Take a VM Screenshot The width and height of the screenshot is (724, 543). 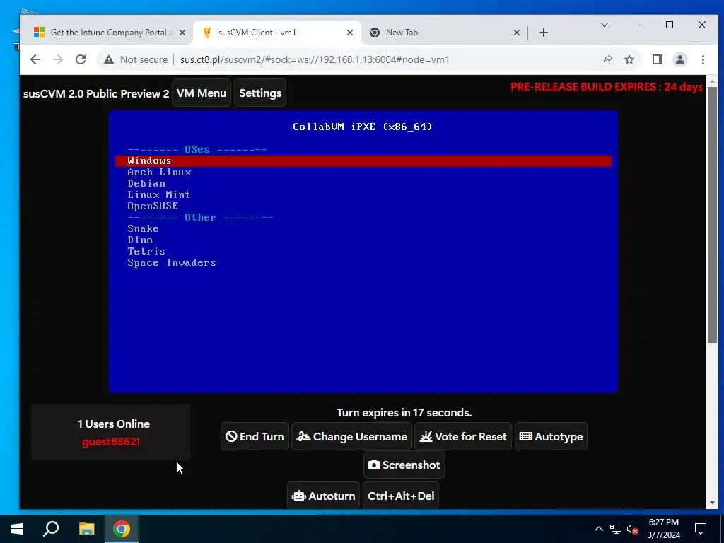coord(404,465)
